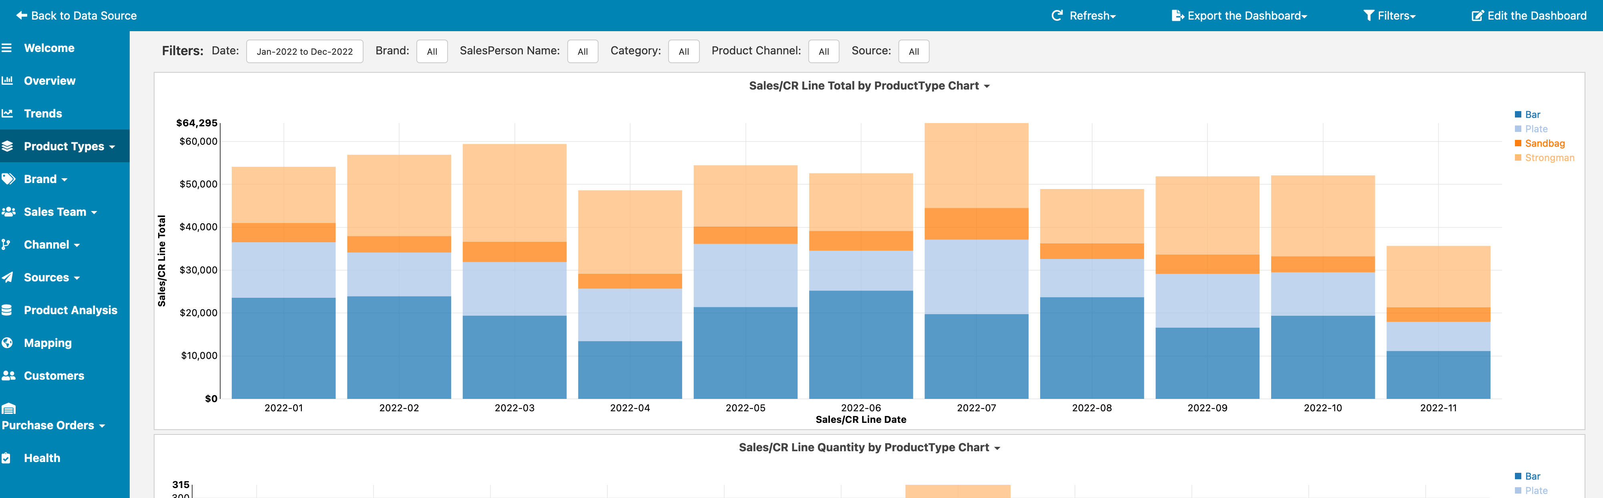This screenshot has height=498, width=1603.
Task: Click the Welcome hamburger icon
Action: pos(7,48)
